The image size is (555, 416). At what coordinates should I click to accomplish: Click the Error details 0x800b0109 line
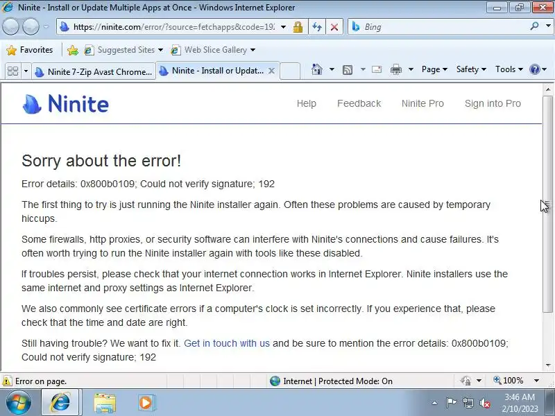coord(148,184)
